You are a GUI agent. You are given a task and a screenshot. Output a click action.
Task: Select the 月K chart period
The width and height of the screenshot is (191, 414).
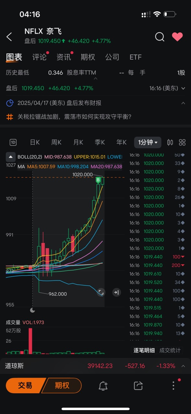click(78, 142)
